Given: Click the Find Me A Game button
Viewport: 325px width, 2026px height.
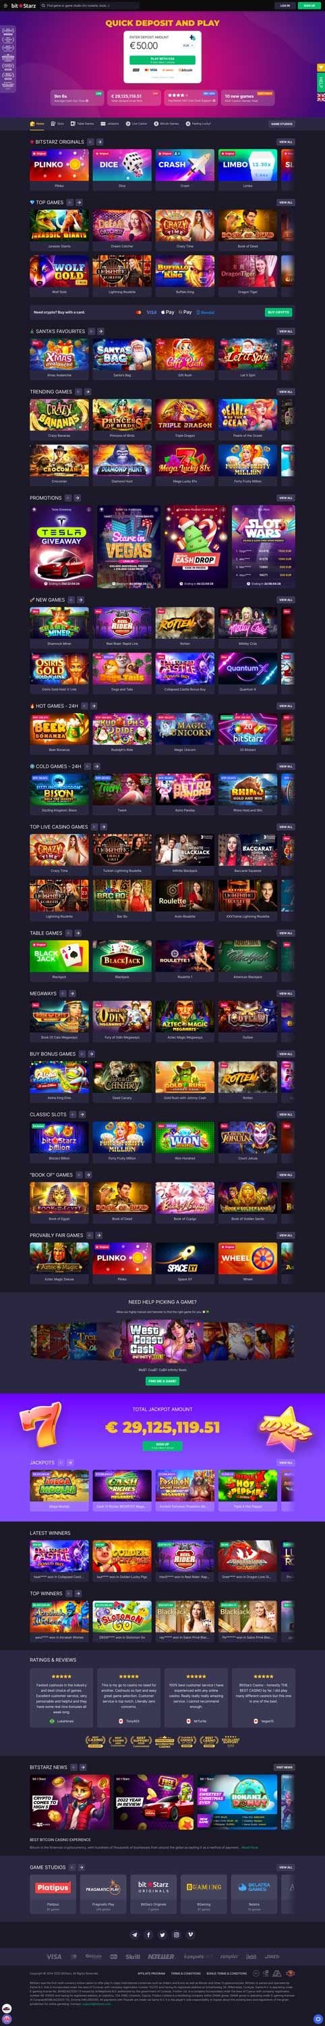Looking at the screenshot, I should [x=162, y=1380].
